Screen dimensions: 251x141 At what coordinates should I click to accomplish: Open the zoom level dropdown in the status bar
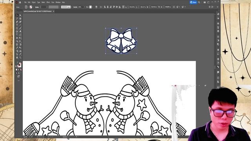click(30, 137)
